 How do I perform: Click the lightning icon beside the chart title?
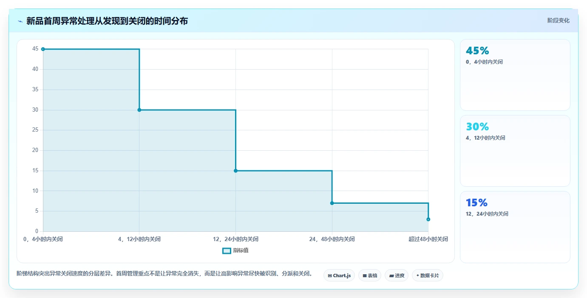point(20,21)
